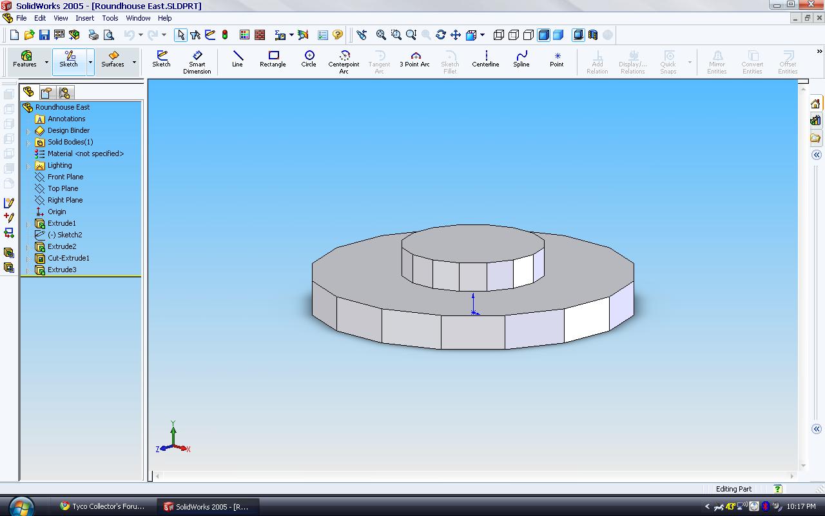Switch to the PropertyManager tab

click(x=46, y=93)
